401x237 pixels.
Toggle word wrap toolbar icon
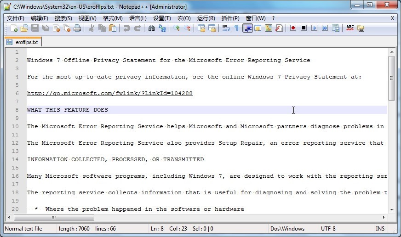(x=226, y=28)
